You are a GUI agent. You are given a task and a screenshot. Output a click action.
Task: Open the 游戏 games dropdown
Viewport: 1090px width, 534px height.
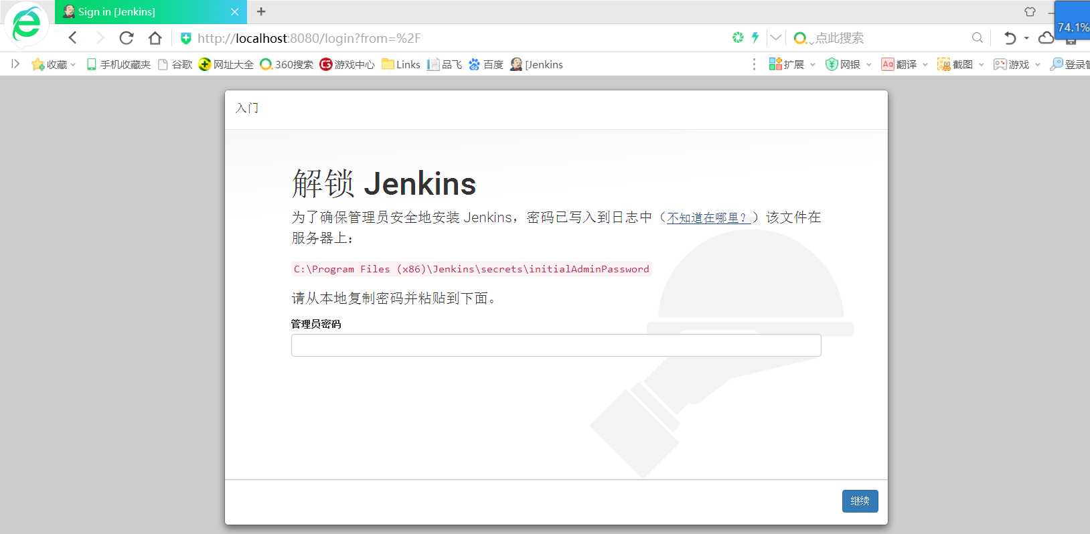(1017, 64)
